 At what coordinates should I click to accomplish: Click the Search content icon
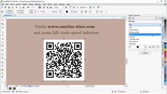[x=40, y=7]
